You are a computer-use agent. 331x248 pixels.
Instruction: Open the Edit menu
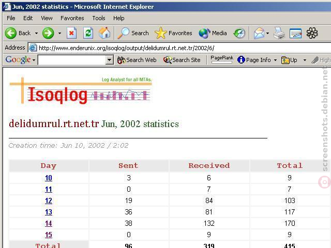tap(28, 18)
